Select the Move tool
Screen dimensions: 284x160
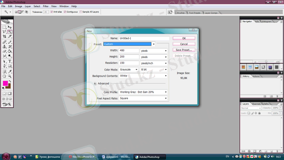point(10,27)
